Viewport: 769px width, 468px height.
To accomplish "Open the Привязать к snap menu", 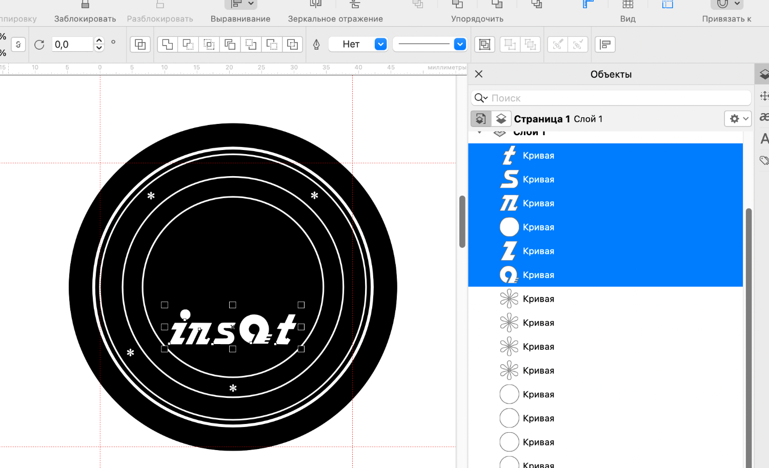I will click(x=727, y=5).
